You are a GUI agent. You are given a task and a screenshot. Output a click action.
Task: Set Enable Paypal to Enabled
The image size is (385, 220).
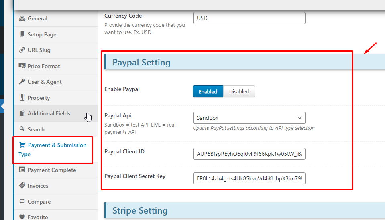[x=208, y=91]
